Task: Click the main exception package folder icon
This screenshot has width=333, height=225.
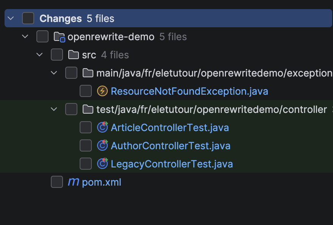Action: click(x=88, y=73)
